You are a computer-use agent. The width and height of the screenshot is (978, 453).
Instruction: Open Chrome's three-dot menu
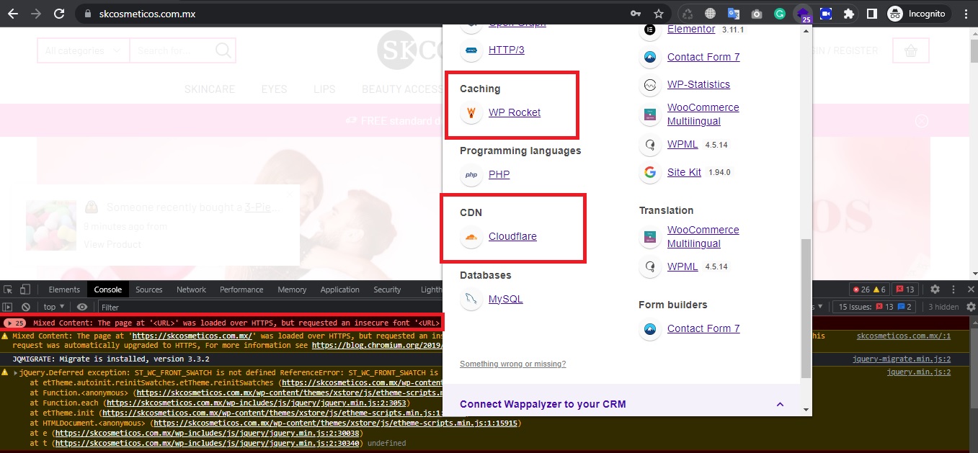[x=966, y=14]
